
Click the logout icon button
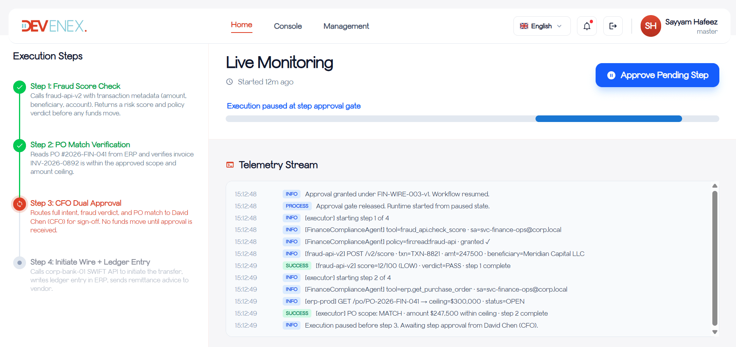(x=613, y=26)
